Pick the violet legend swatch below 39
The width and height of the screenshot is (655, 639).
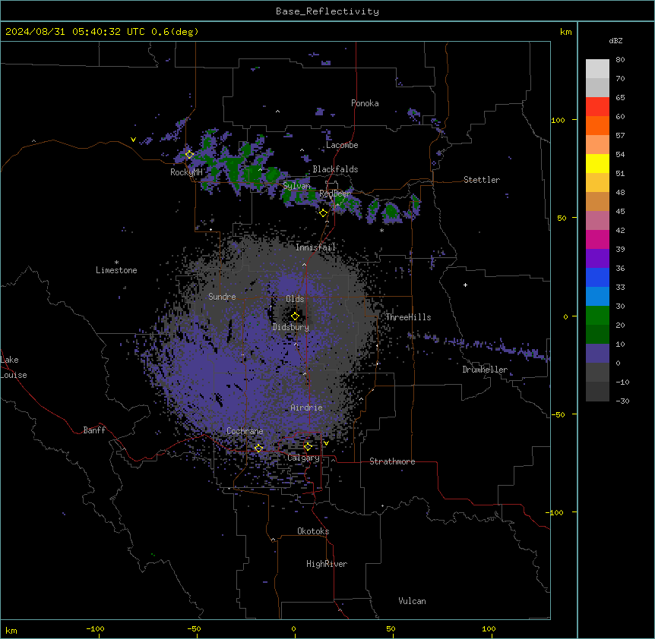click(x=597, y=259)
